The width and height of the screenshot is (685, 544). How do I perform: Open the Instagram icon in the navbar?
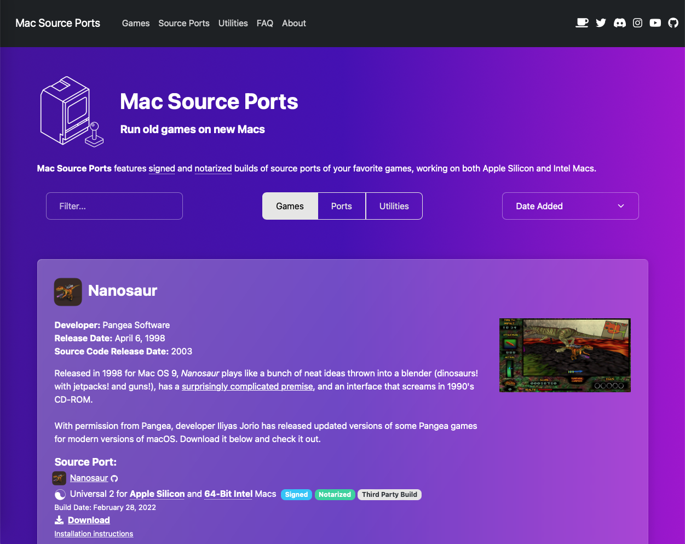[638, 23]
